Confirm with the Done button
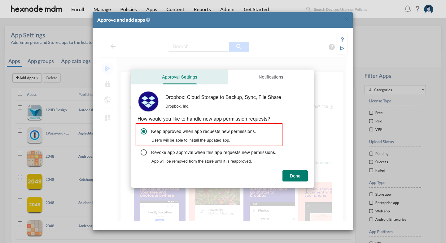Viewport: 446px width, 243px height. tap(295, 176)
